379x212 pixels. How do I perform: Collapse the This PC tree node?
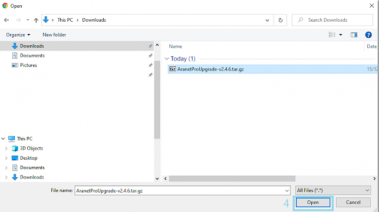tap(3, 139)
